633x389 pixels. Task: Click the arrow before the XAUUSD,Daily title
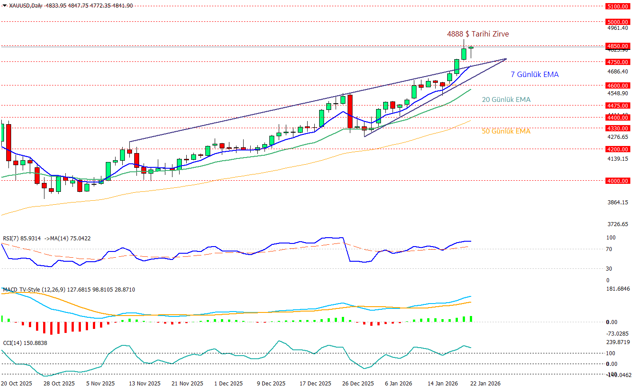(4, 6)
